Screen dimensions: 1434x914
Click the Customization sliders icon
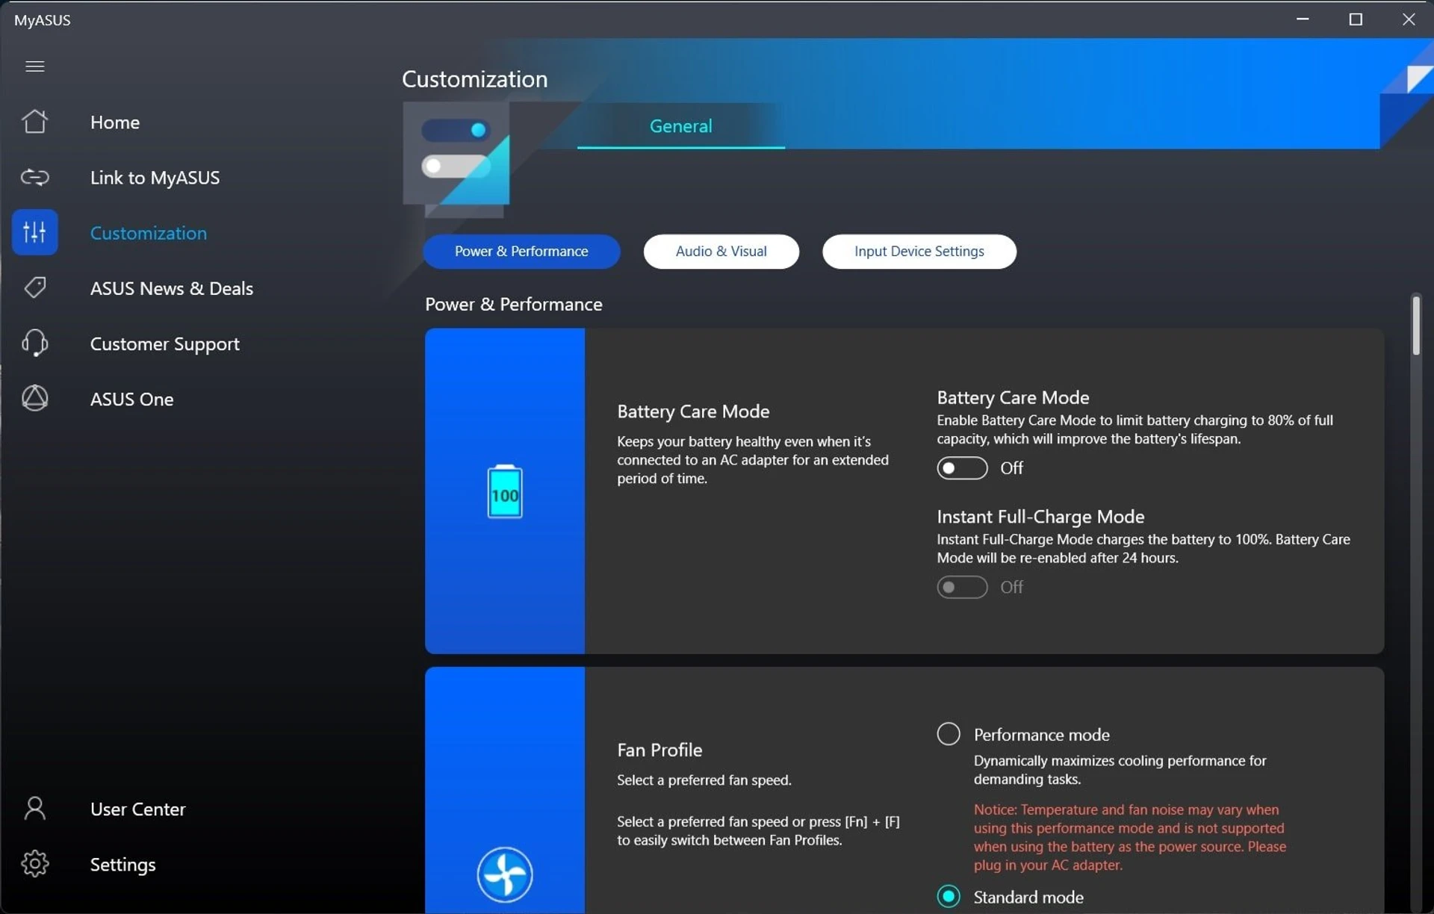coord(34,232)
